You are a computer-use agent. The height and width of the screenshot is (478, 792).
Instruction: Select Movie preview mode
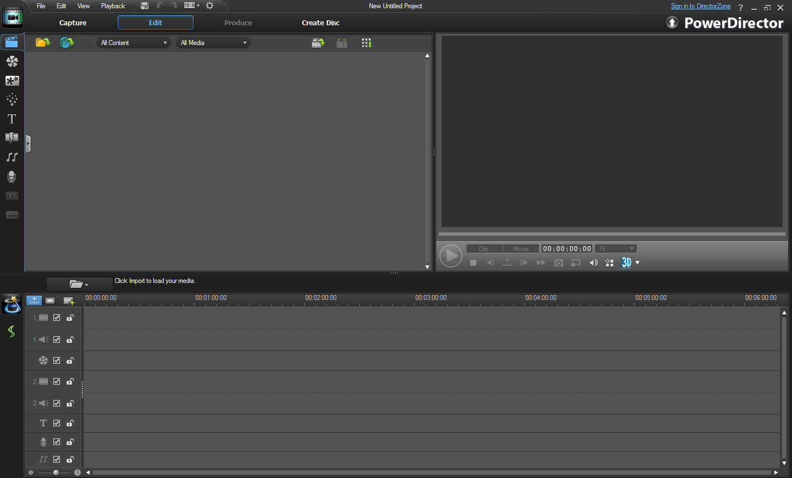click(521, 249)
